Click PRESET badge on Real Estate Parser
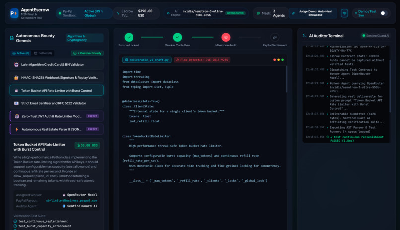This screenshot has height=230, width=400. [92, 129]
